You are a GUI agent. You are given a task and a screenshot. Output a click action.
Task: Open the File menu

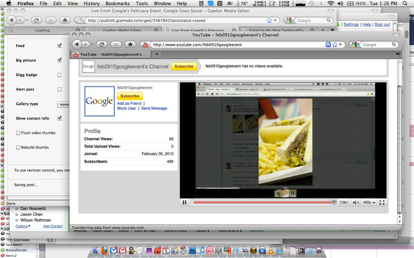click(x=43, y=4)
